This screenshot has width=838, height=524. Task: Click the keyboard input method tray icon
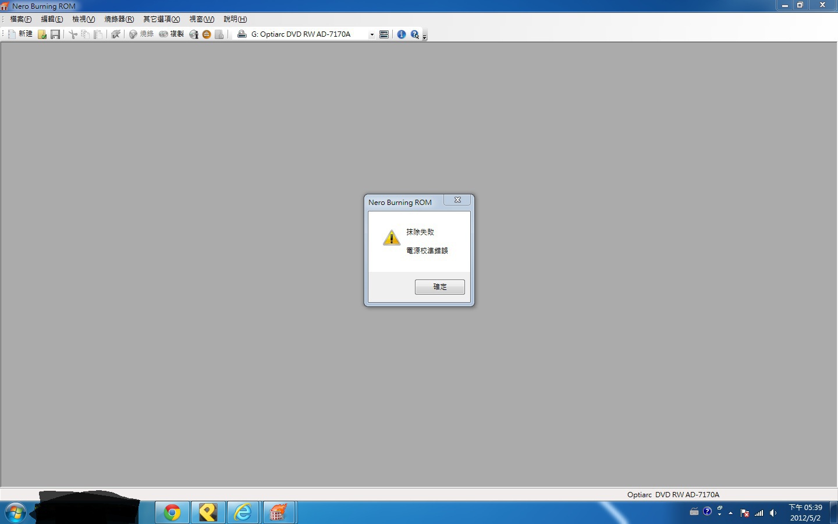(694, 512)
